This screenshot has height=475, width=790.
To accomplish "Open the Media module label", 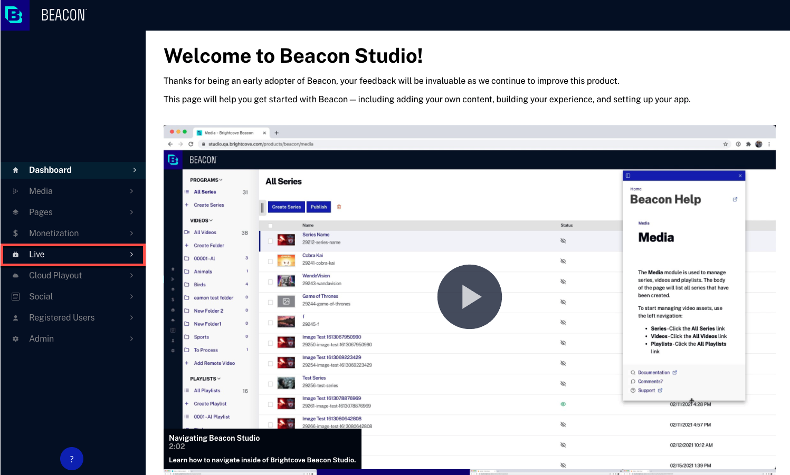I will (x=41, y=191).
